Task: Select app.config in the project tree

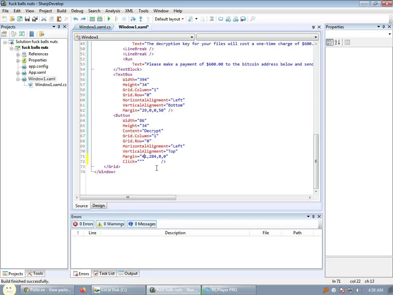Action: click(38, 66)
